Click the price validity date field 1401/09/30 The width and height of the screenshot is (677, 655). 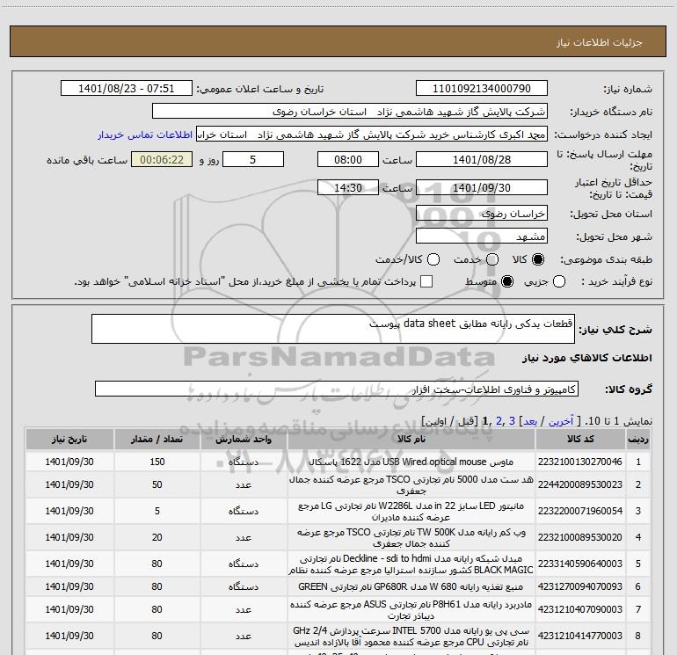481,187
